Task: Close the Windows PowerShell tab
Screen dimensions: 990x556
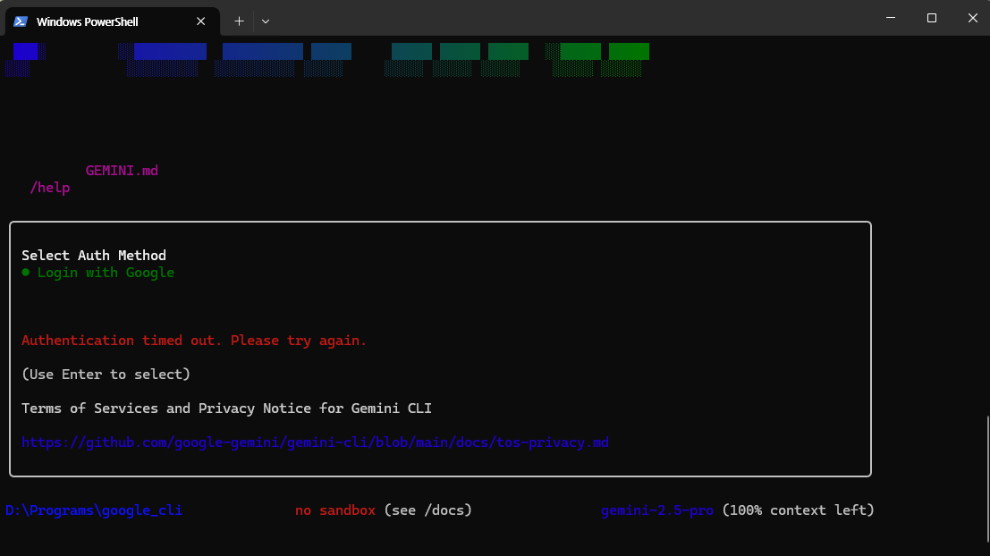Action: [x=201, y=21]
